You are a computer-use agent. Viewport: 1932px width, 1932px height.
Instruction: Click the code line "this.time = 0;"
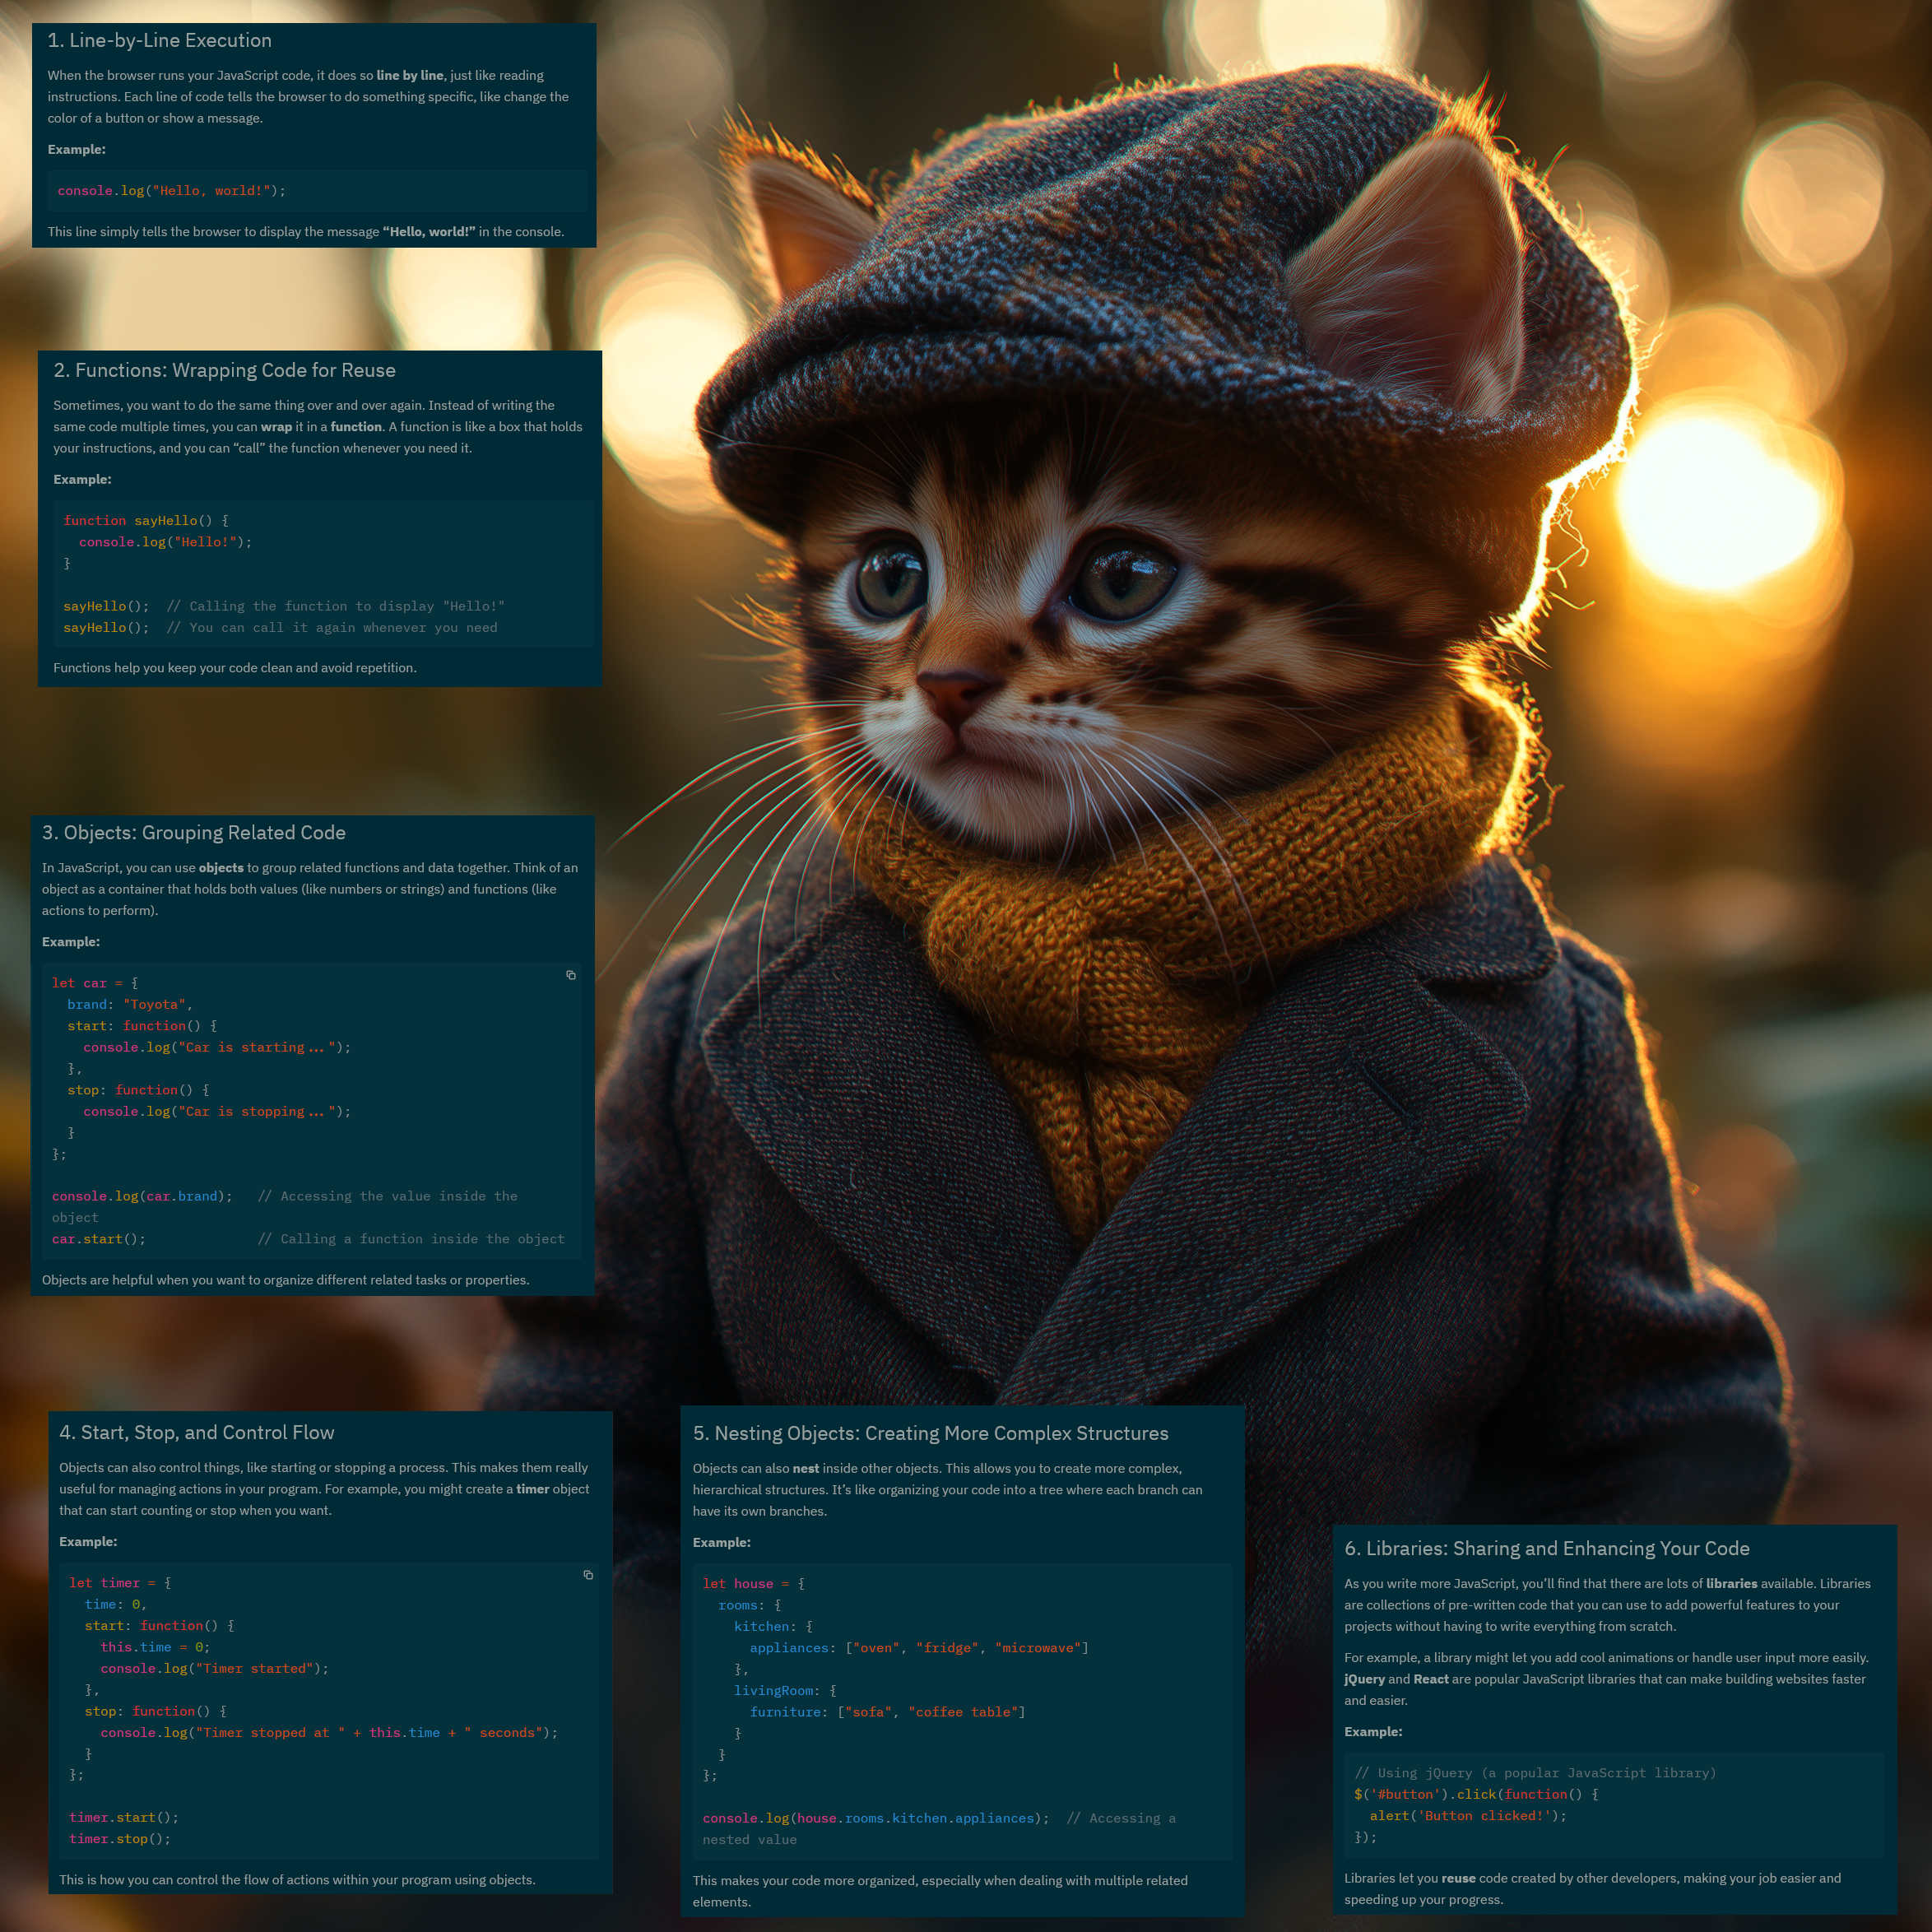155,1647
